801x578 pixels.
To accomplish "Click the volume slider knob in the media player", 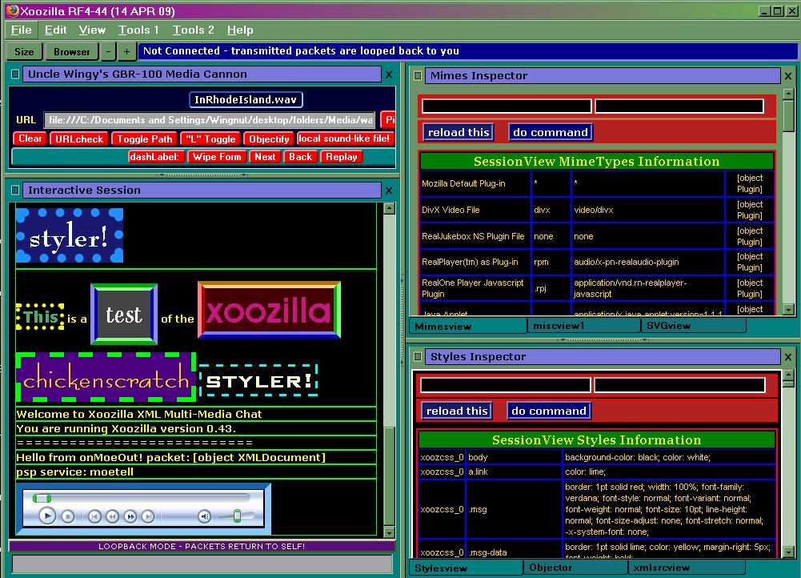I will [x=237, y=516].
